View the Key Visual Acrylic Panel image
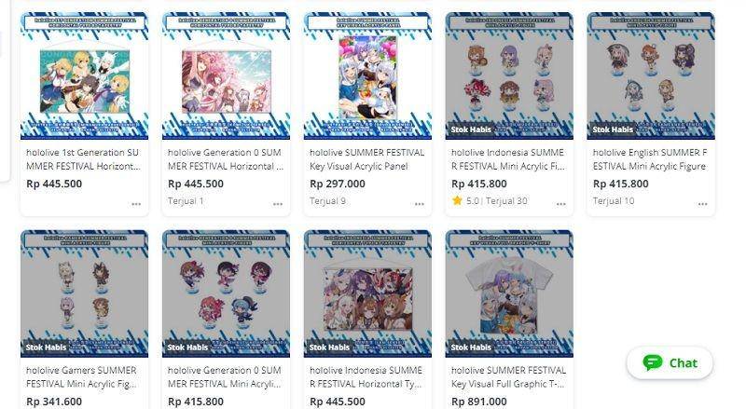746x409 pixels. coord(367,75)
